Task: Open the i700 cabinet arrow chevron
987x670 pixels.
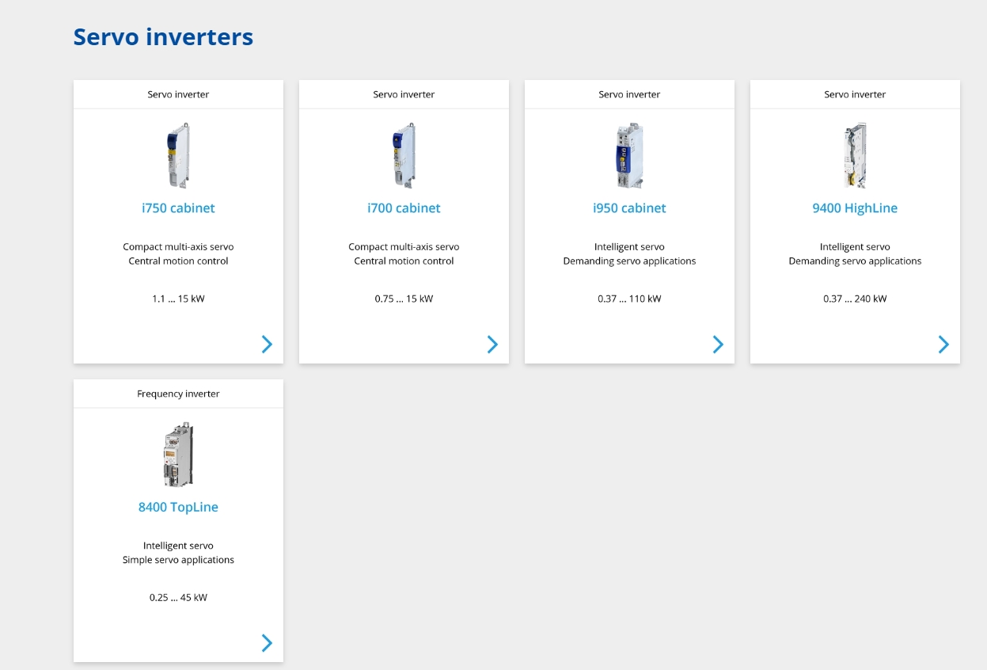Action: coord(492,344)
